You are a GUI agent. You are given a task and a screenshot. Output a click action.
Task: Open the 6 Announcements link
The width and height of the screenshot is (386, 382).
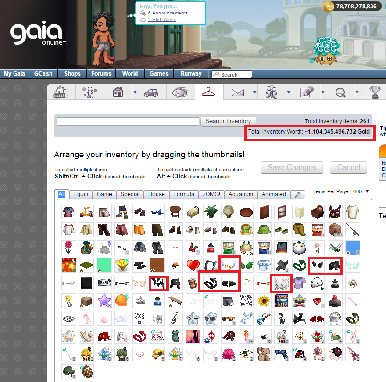[x=168, y=13]
